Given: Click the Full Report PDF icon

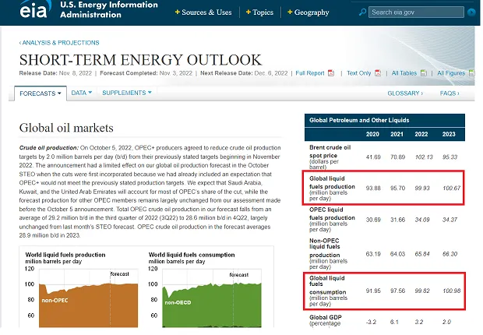Looking at the screenshot, I should pyautogui.click(x=330, y=73).
